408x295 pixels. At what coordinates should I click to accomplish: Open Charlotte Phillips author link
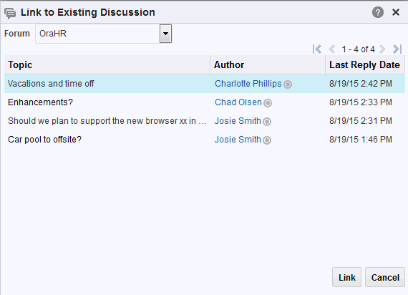pyautogui.click(x=248, y=84)
